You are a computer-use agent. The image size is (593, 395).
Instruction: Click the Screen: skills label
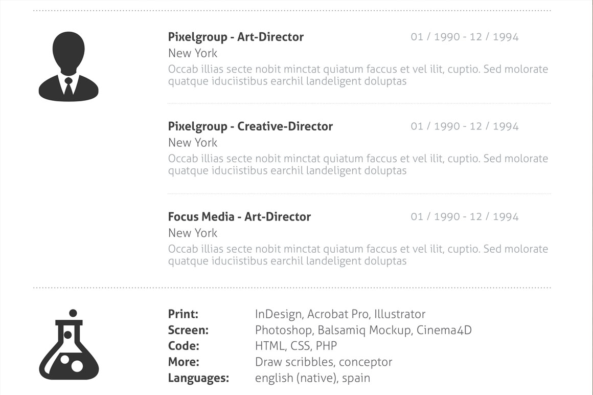pos(188,330)
